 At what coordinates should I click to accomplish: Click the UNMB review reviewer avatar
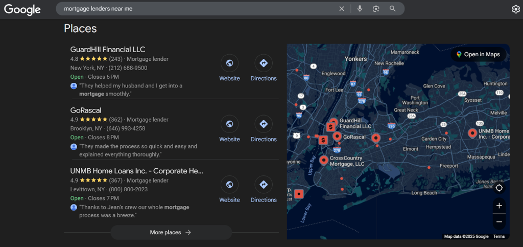(74, 207)
